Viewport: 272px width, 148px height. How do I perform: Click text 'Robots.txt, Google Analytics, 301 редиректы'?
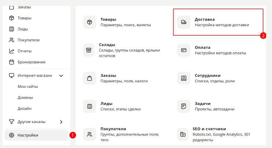tap(221, 137)
